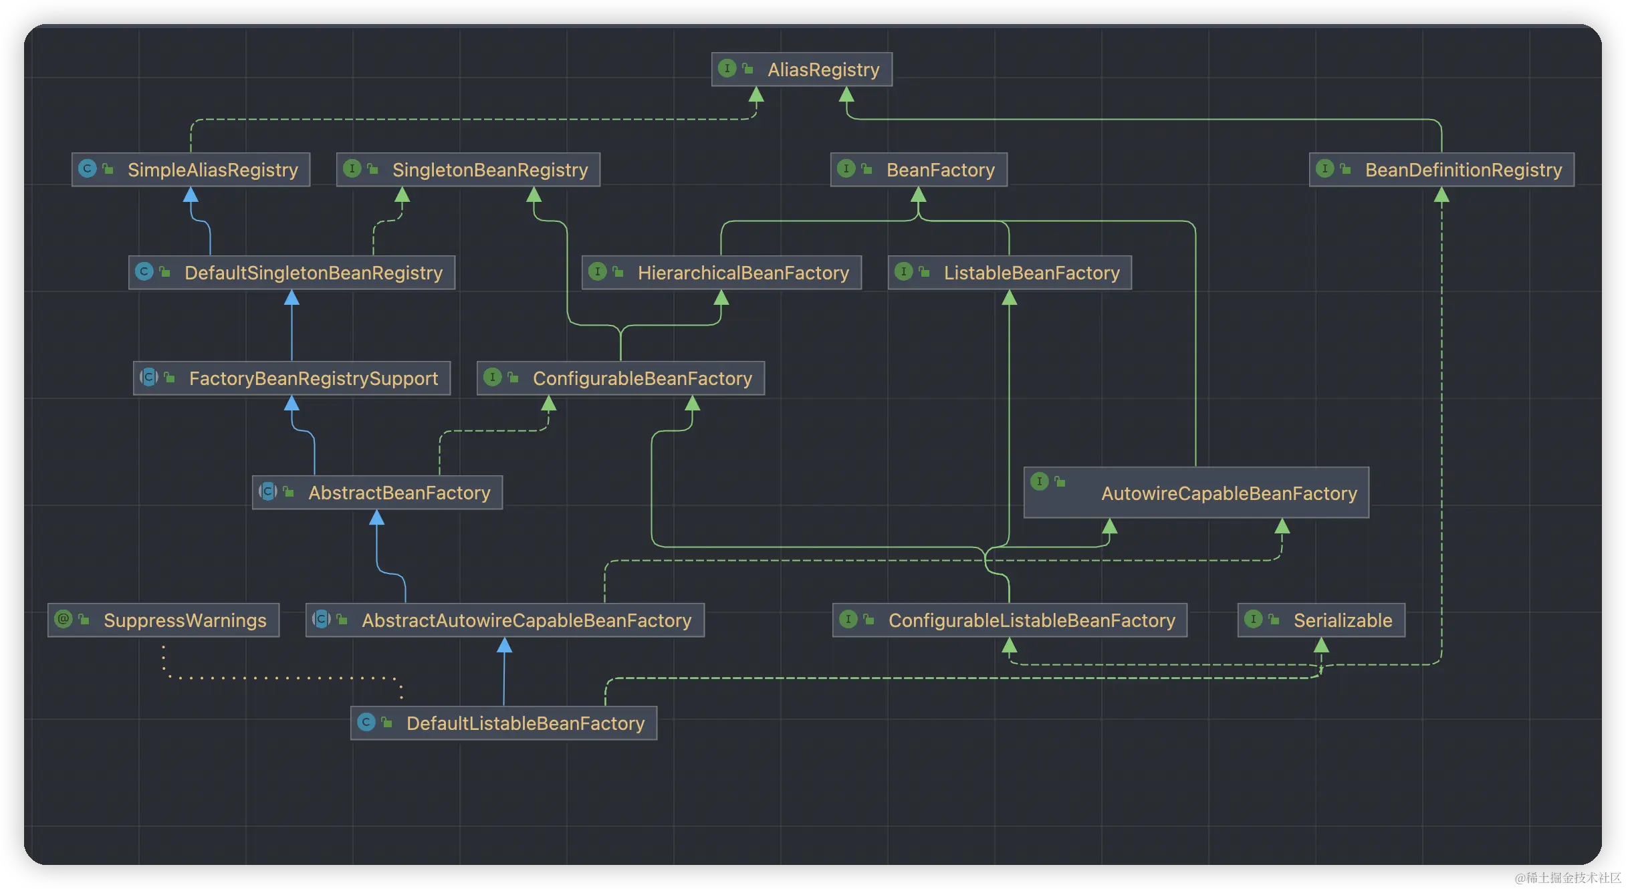Click the interface icon on AutowireCapableBeanFactory
The height and width of the screenshot is (889, 1626).
(x=1039, y=481)
